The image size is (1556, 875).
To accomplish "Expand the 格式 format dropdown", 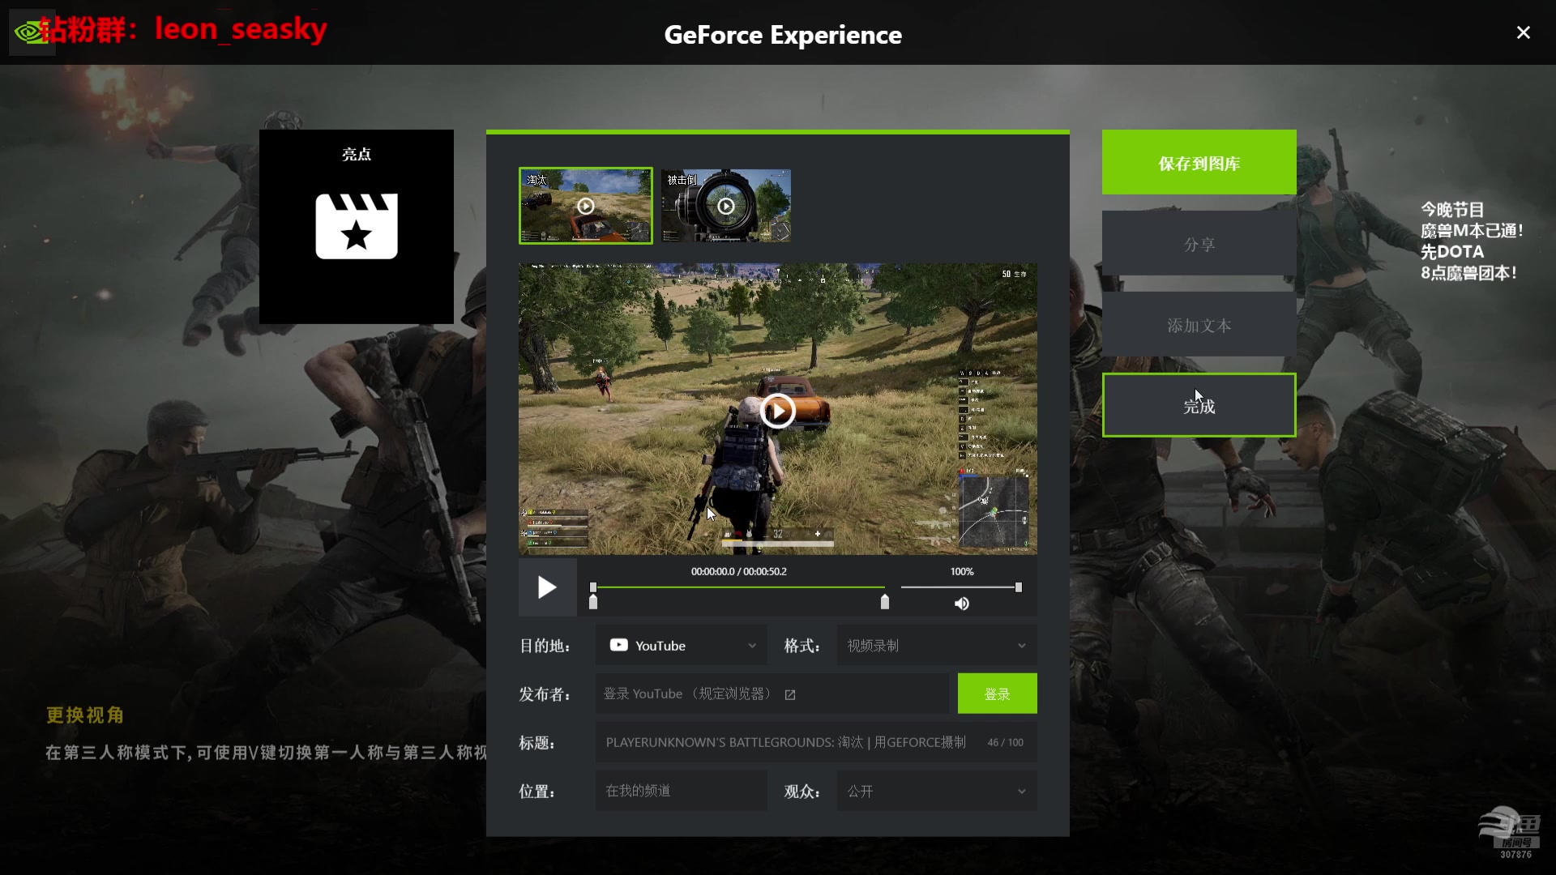I will [x=937, y=645].
